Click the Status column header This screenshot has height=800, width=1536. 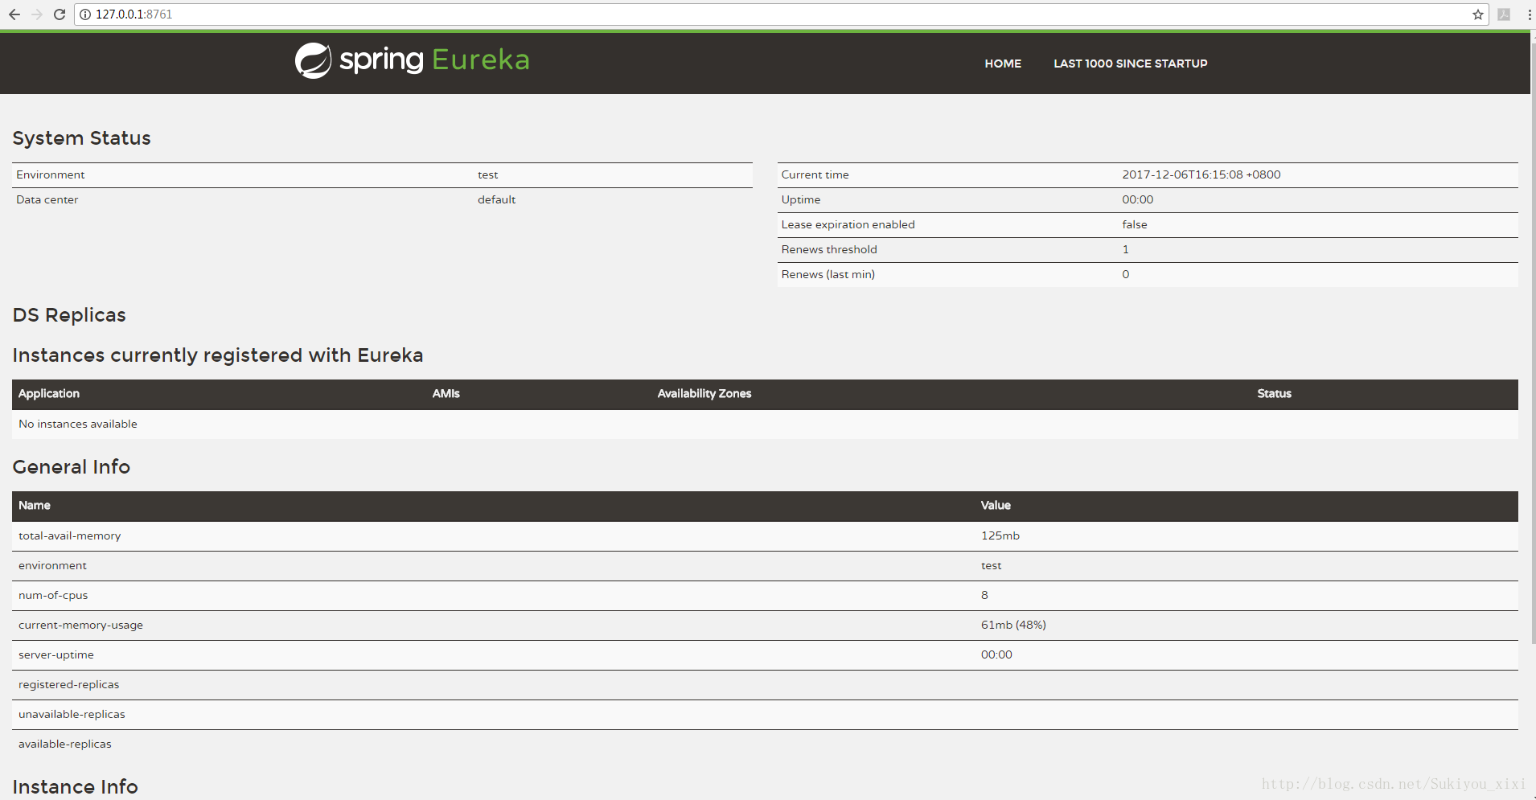coord(1274,393)
